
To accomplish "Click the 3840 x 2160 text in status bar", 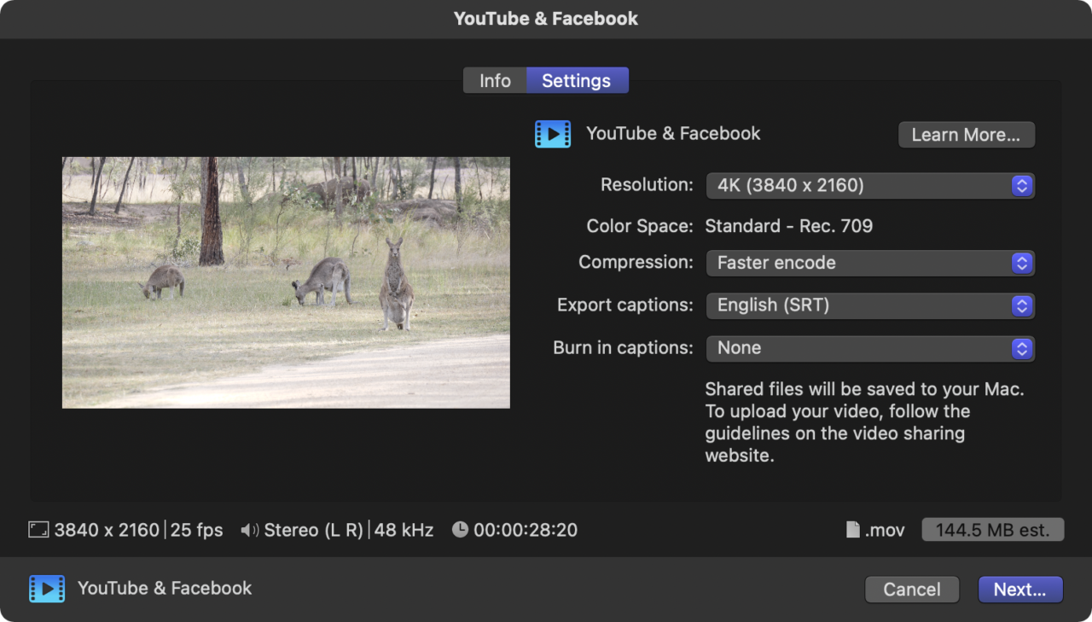I will pyautogui.click(x=107, y=530).
